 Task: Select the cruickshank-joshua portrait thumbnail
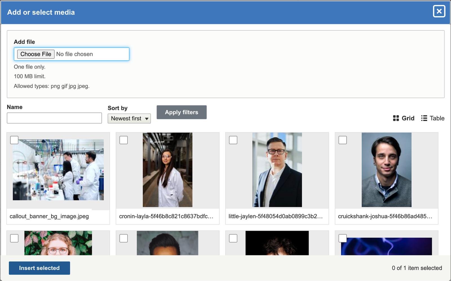[x=386, y=170]
